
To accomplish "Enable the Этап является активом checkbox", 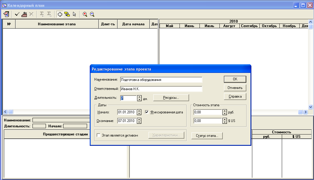I will tap(99, 135).
